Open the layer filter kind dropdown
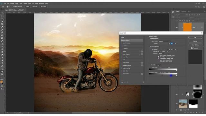Screen dimensions: 206x116 [181, 15]
